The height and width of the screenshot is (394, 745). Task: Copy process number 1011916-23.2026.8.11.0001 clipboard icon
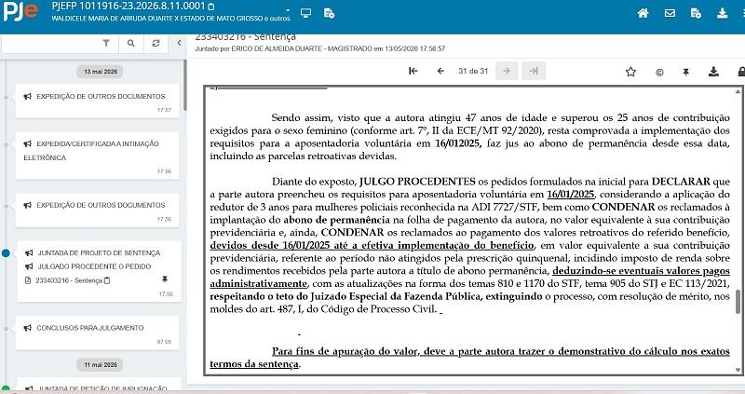(x=211, y=7)
